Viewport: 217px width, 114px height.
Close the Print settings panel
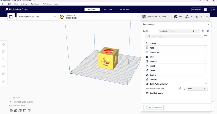208,24
